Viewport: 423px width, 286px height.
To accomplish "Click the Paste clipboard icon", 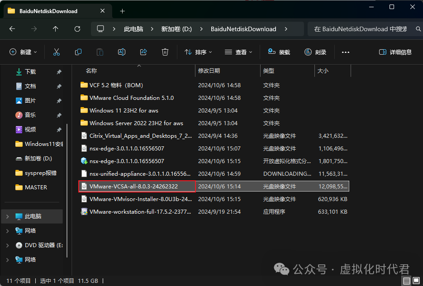I will 100,52.
